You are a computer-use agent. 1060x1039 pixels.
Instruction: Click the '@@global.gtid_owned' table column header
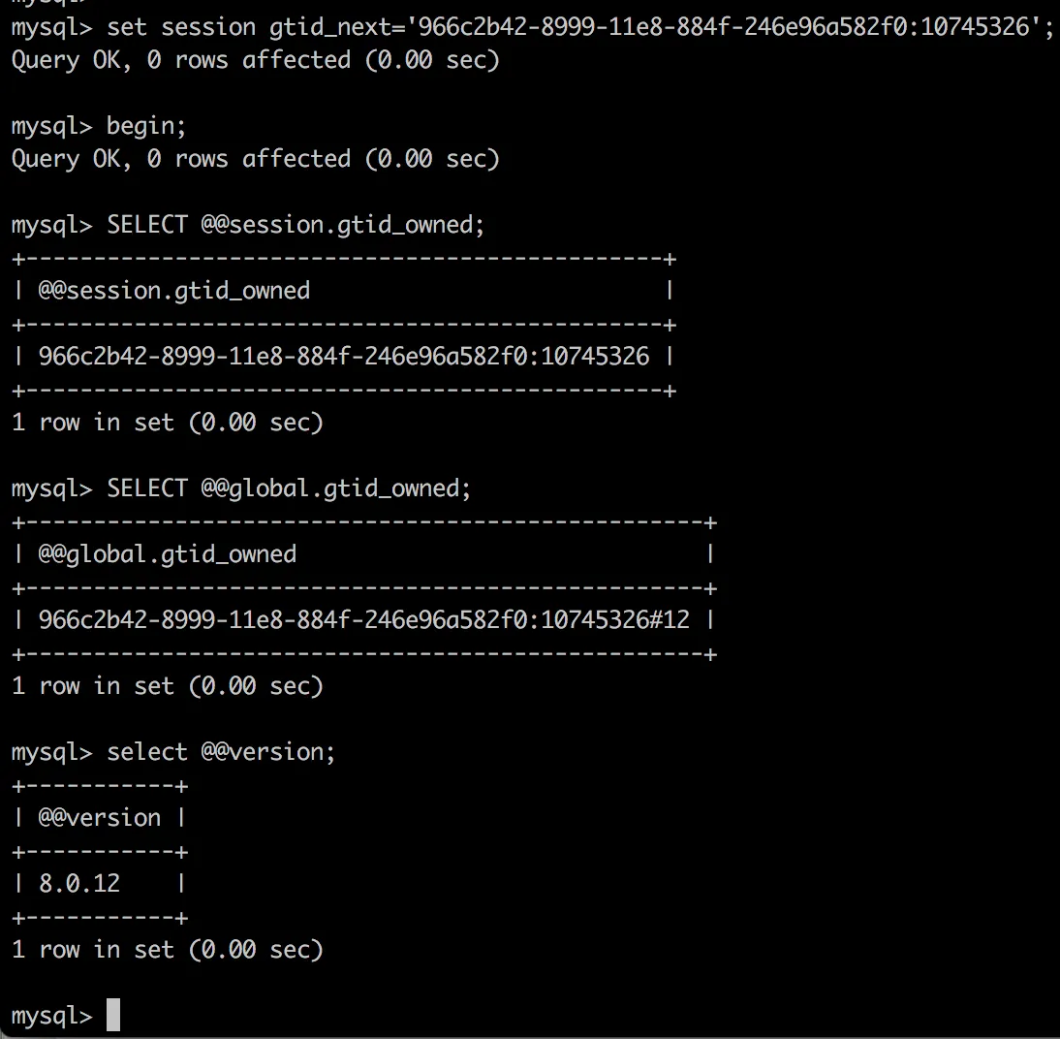click(168, 554)
